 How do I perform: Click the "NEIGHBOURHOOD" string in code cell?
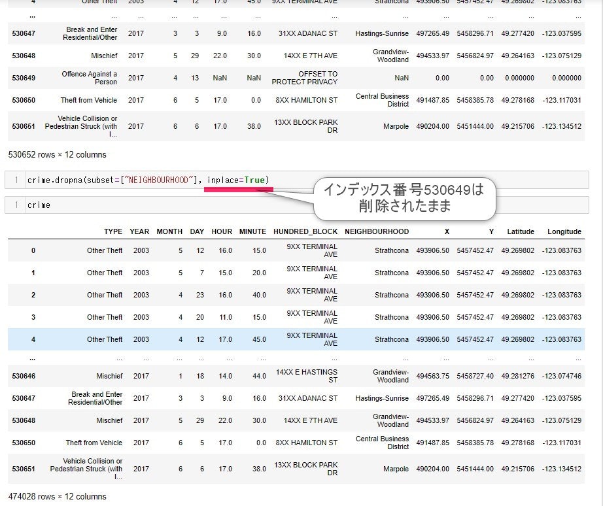click(x=158, y=180)
